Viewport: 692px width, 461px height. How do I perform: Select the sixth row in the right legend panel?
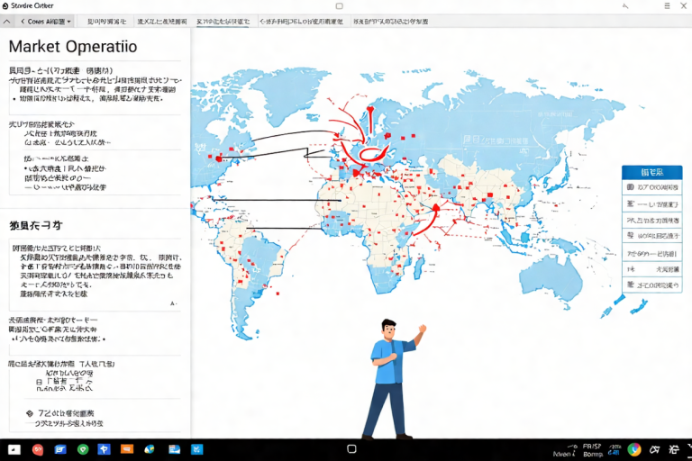(651, 269)
